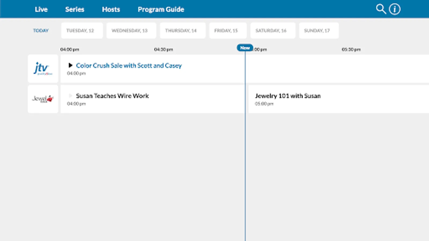Click the Susan Teaches Wire Work title

click(x=113, y=96)
